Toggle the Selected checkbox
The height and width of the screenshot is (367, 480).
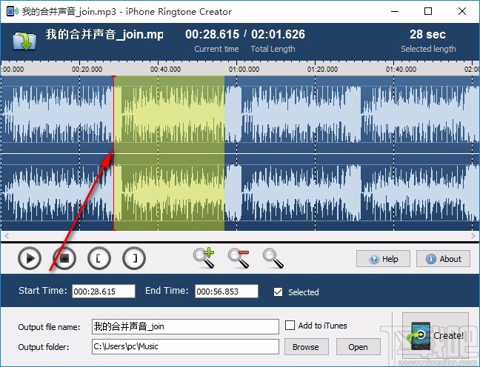[x=279, y=292]
